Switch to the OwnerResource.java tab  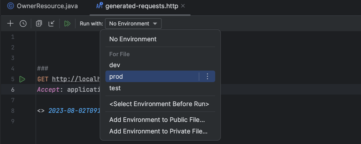(x=42, y=6)
